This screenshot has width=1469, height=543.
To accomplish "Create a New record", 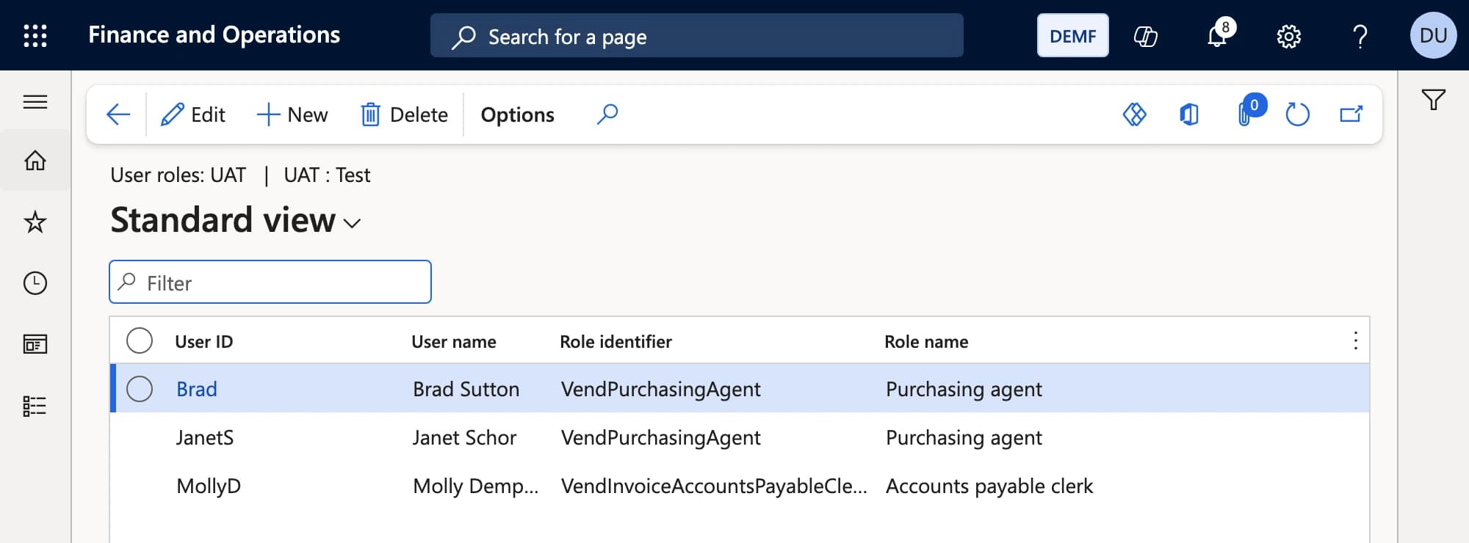I will pos(292,114).
